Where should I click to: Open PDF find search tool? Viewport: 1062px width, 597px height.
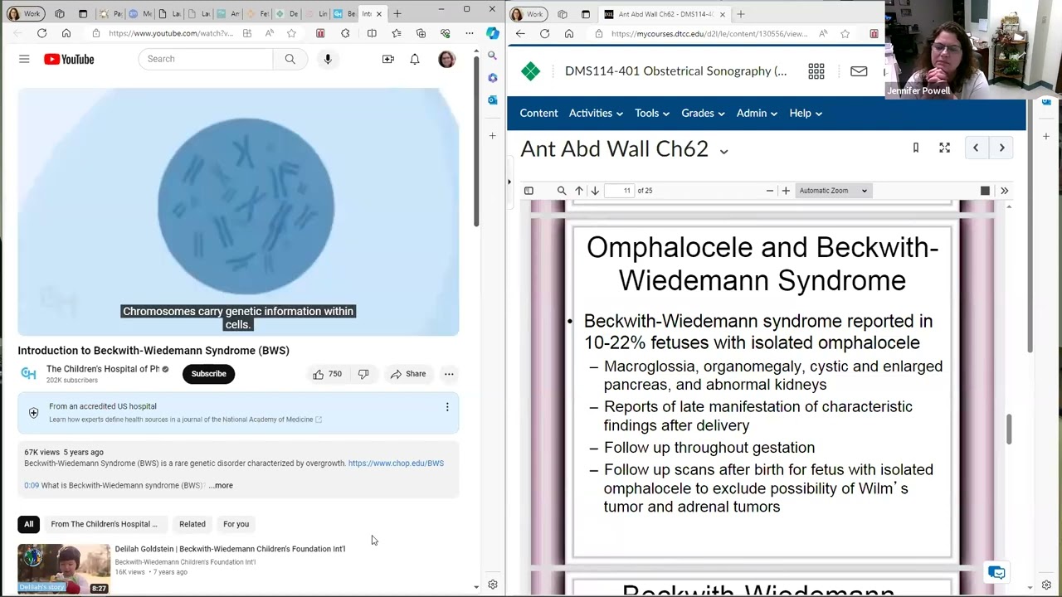point(562,191)
